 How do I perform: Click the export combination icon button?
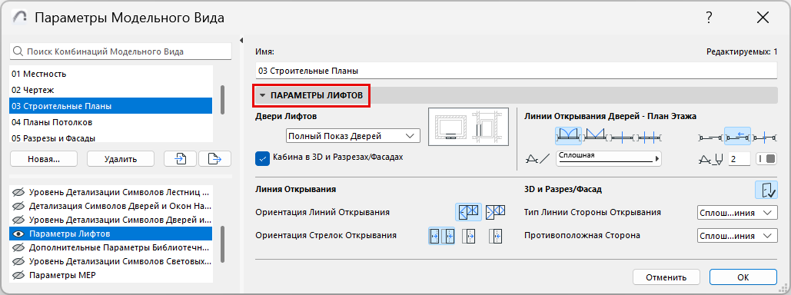click(x=215, y=158)
